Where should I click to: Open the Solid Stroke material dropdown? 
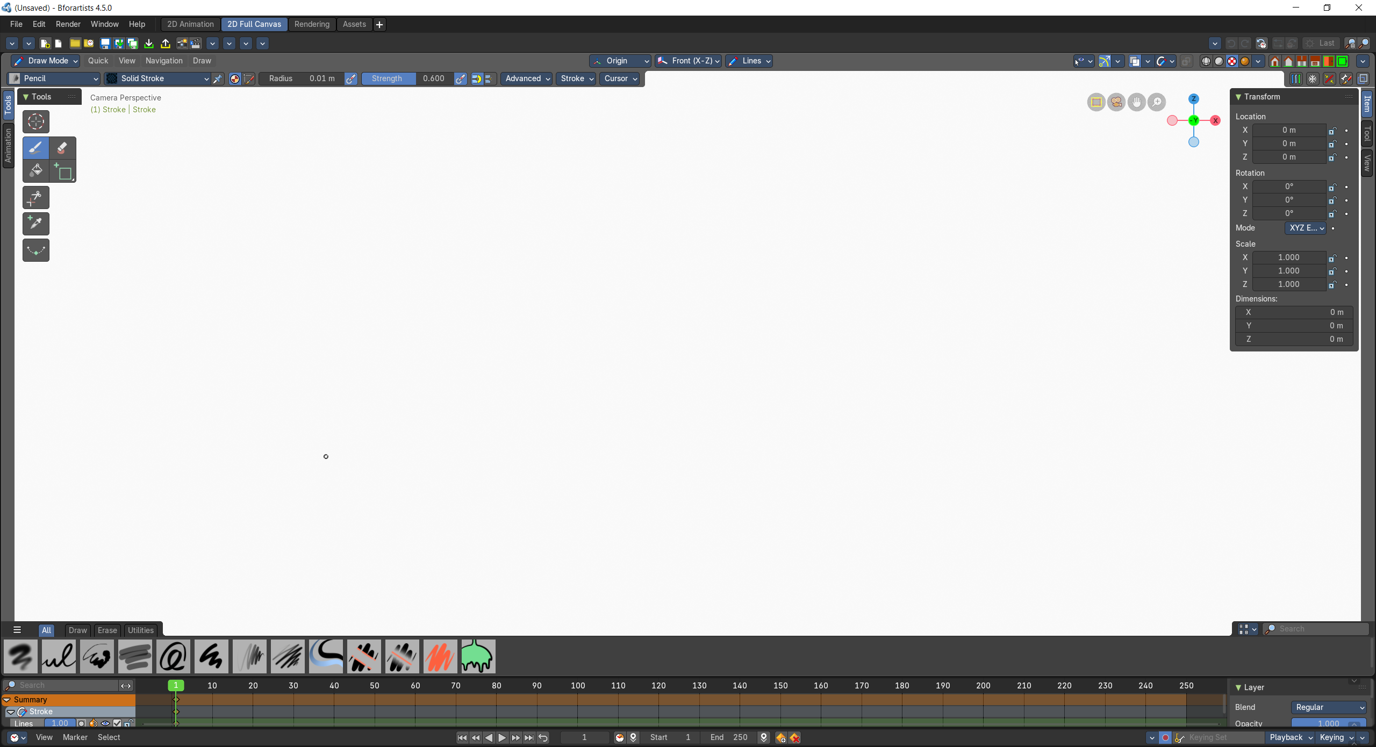tap(157, 79)
